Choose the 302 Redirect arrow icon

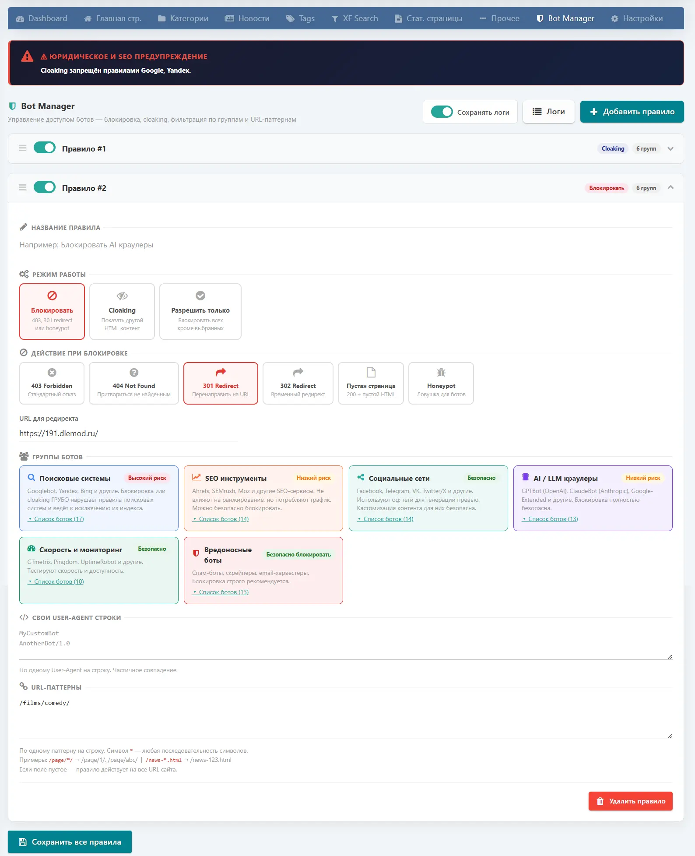(x=298, y=373)
